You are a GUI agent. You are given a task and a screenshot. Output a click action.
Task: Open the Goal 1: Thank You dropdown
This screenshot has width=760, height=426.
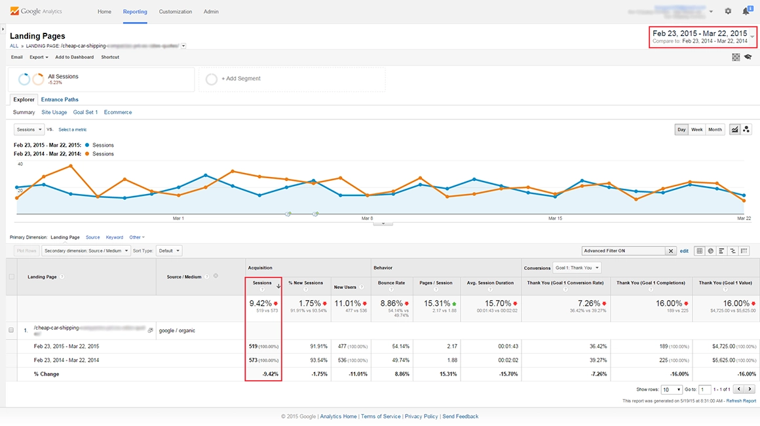pyautogui.click(x=577, y=267)
